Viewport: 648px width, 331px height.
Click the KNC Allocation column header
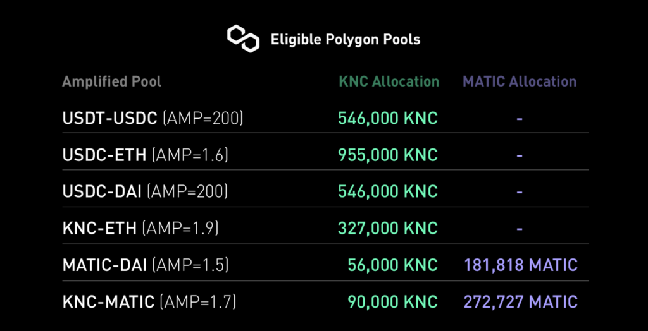[x=389, y=81]
